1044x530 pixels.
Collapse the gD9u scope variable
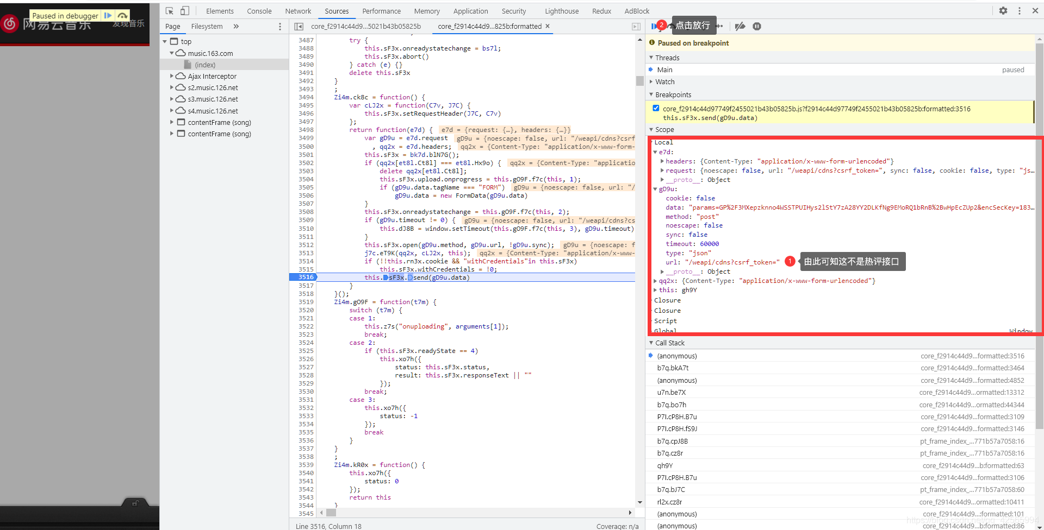[x=655, y=189]
